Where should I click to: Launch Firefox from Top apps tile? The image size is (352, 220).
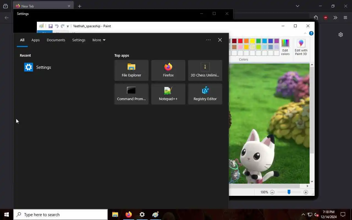(x=168, y=70)
